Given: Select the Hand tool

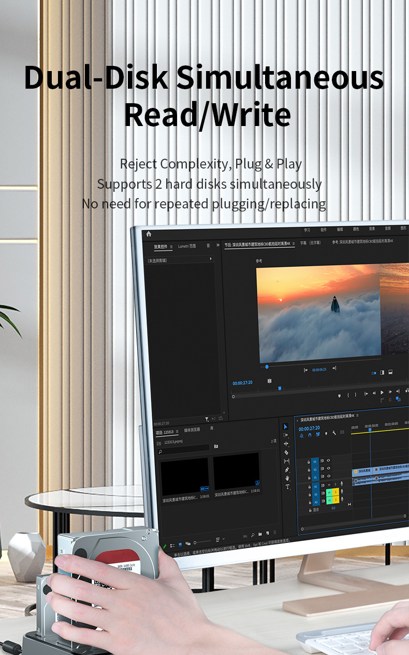Looking at the screenshot, I should click(287, 478).
